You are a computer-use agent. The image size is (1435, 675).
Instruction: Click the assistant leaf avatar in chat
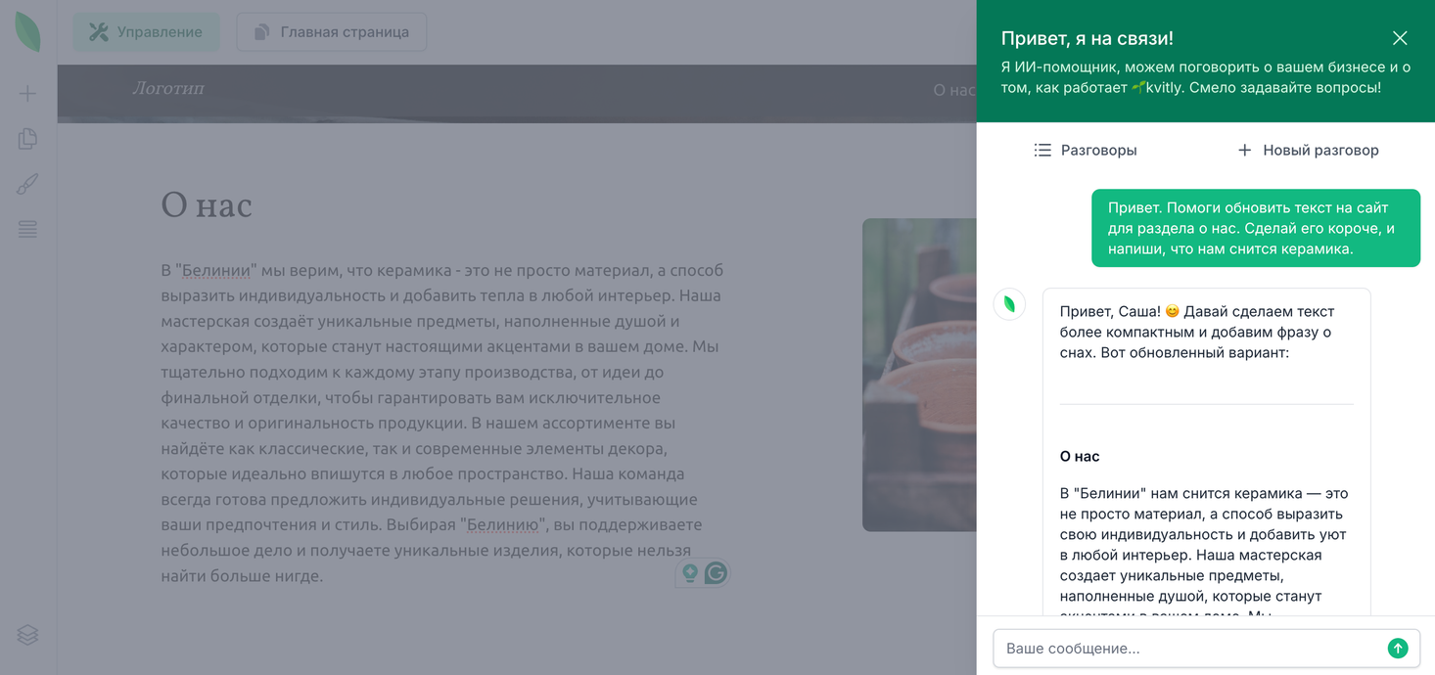1009,304
